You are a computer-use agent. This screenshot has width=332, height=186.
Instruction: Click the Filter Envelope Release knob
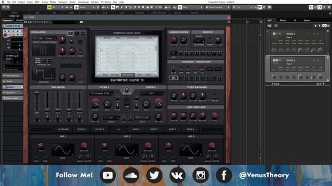point(202,96)
